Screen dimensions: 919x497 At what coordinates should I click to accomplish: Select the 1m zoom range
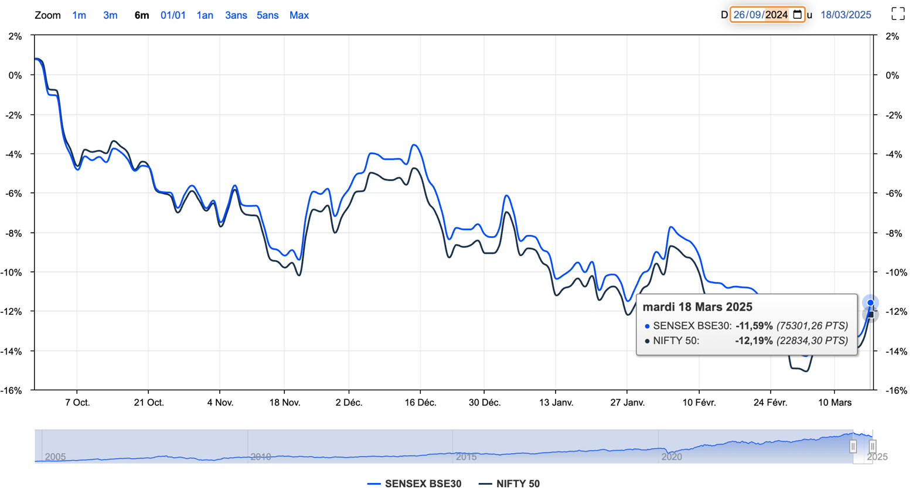coord(79,15)
